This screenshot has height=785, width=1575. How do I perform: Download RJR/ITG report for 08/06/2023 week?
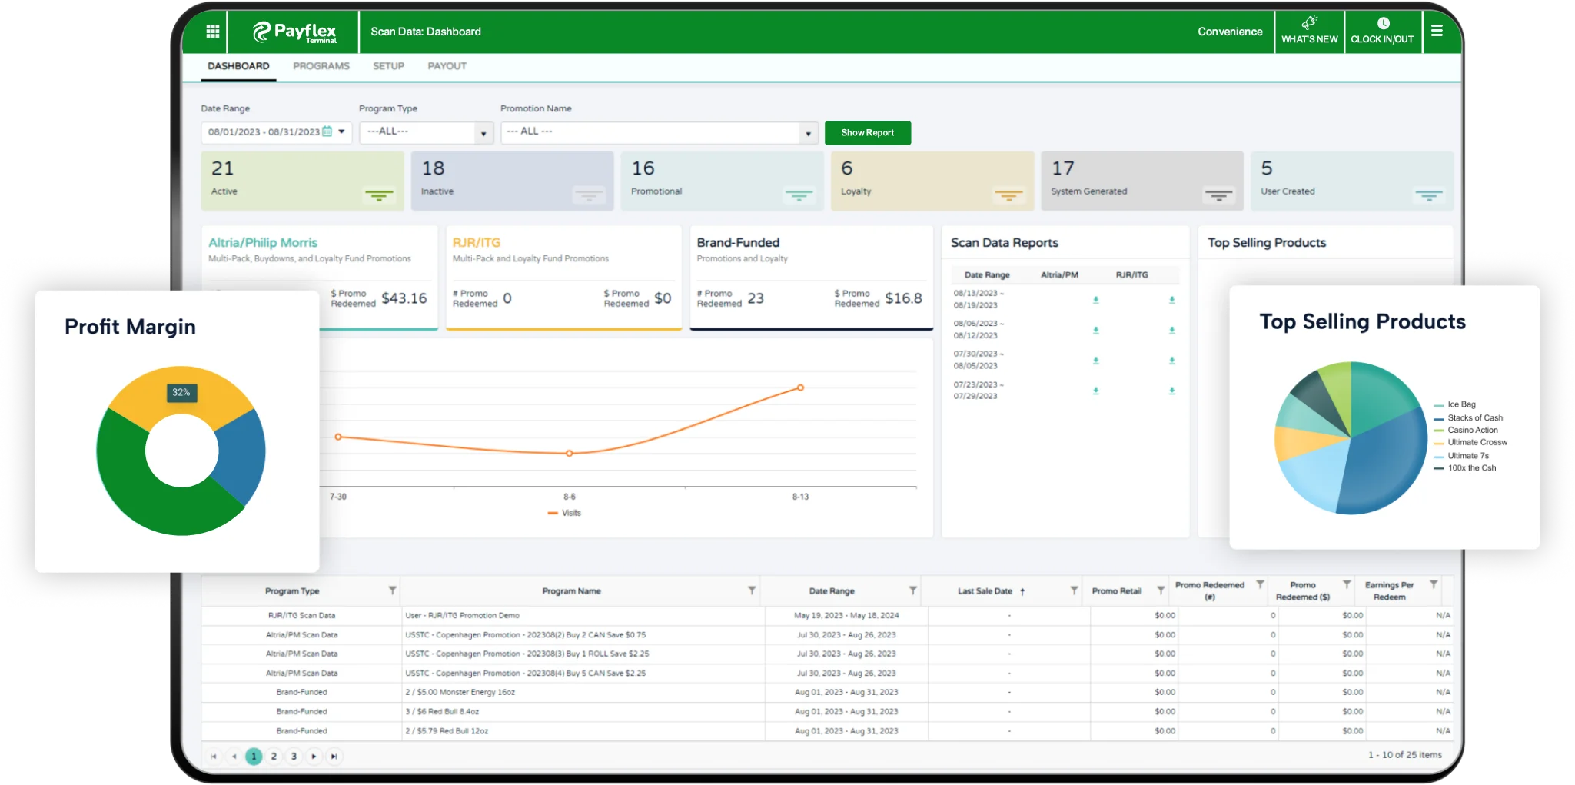click(1172, 330)
